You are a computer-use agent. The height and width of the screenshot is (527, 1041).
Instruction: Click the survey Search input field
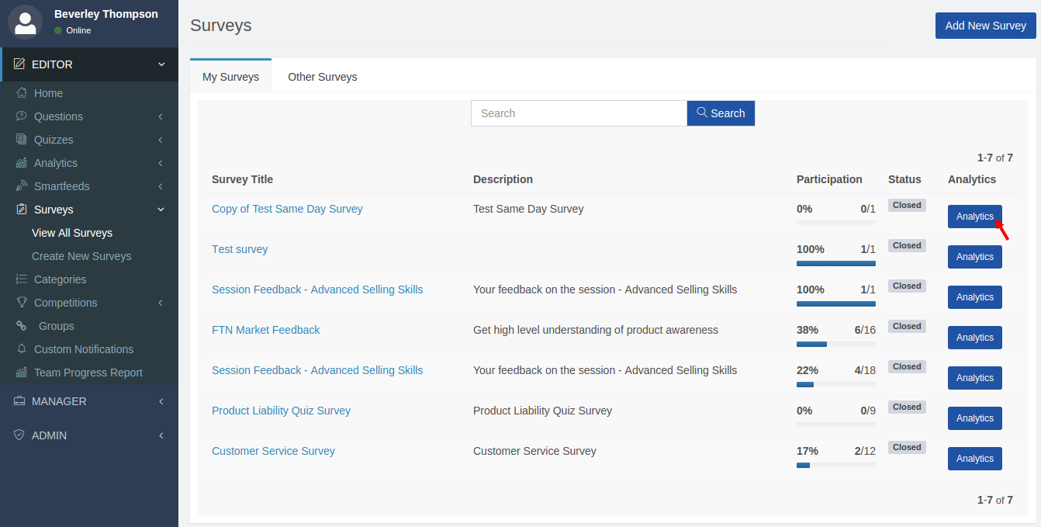(579, 113)
